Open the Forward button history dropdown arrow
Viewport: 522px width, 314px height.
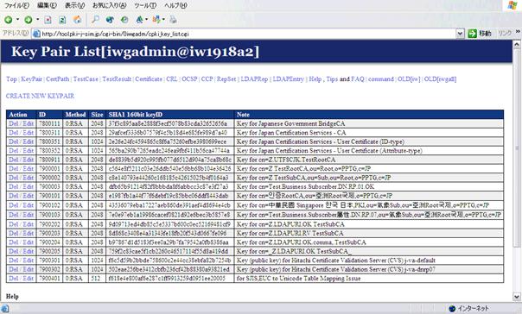38,20
